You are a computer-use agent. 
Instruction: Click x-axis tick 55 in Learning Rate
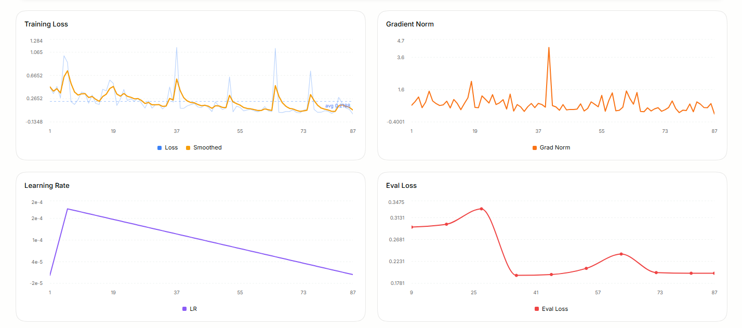click(x=240, y=293)
